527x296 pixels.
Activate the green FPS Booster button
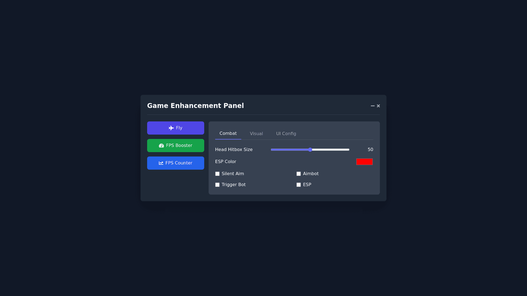click(176, 146)
